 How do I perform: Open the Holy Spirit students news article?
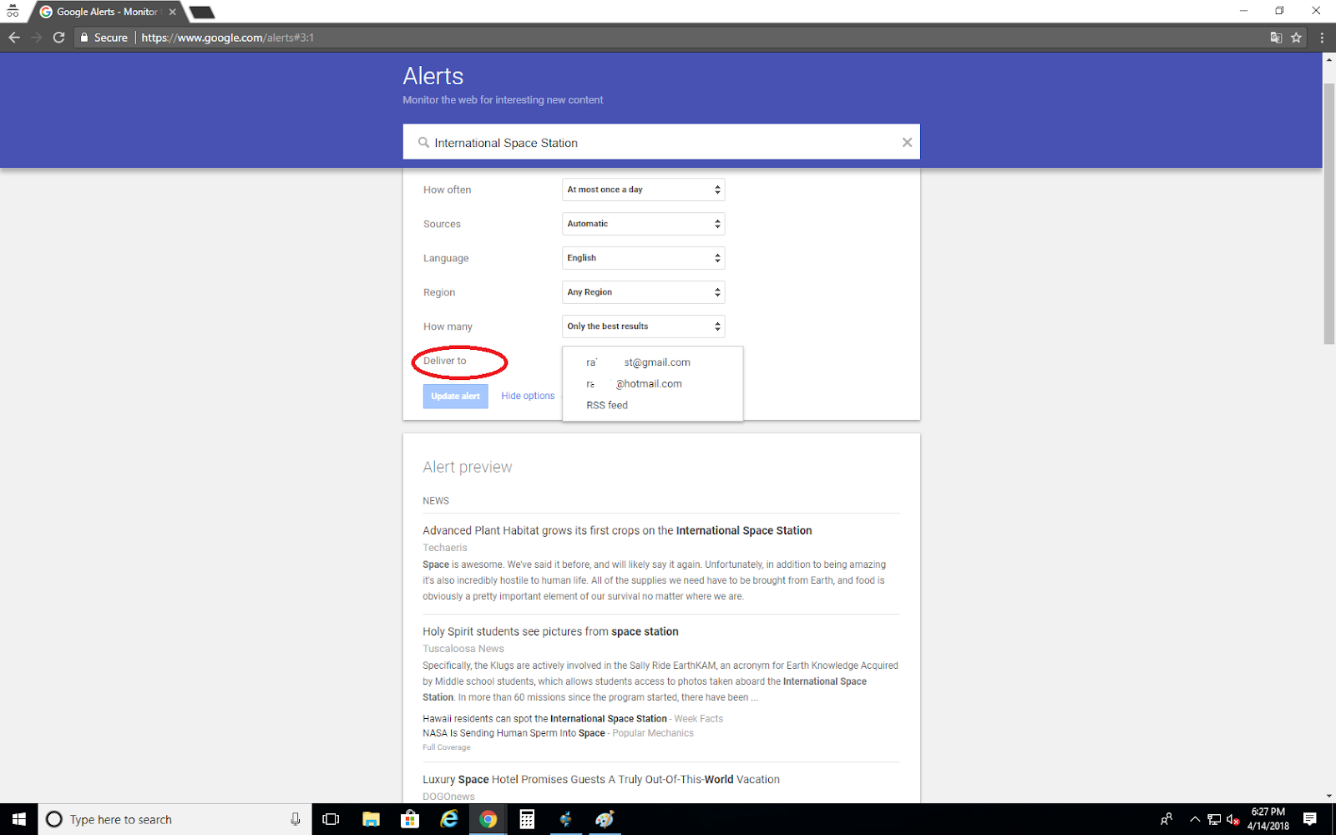pos(550,631)
